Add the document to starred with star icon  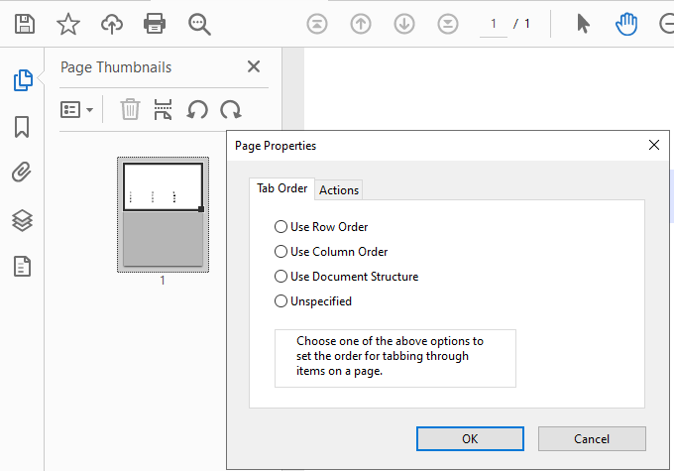[68, 24]
